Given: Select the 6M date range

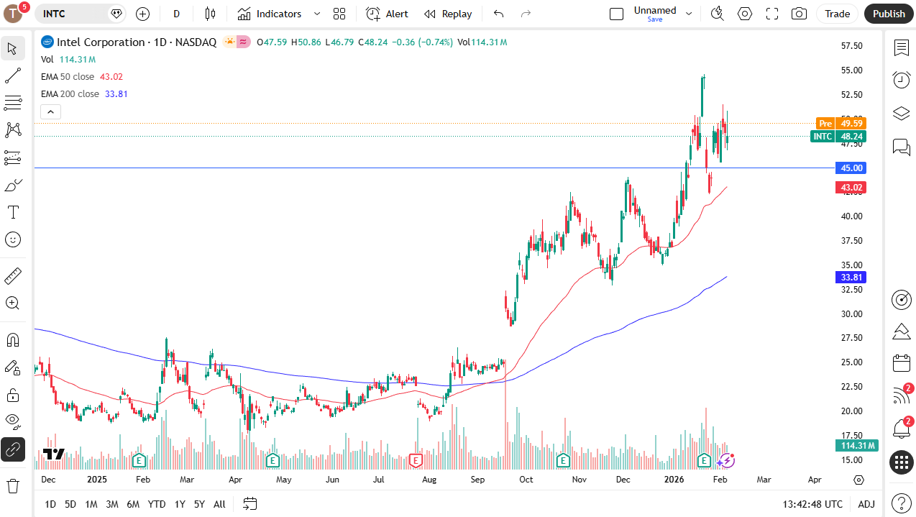Looking at the screenshot, I should coord(133,504).
